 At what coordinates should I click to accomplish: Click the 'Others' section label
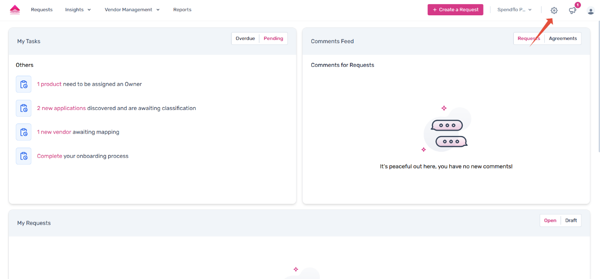(x=25, y=65)
